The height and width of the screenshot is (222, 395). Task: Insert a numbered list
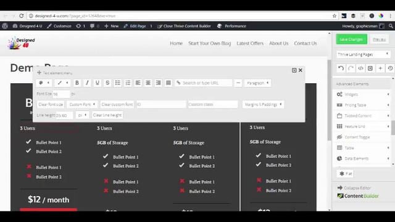[128, 83]
